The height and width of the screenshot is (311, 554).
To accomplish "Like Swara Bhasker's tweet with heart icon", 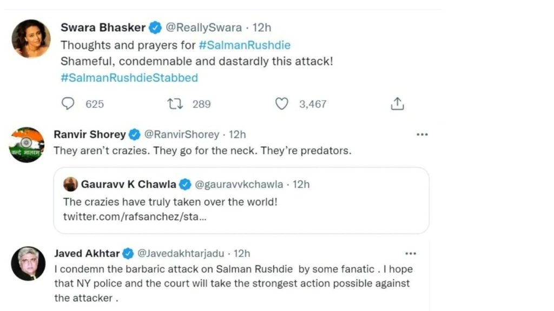I will point(282,104).
